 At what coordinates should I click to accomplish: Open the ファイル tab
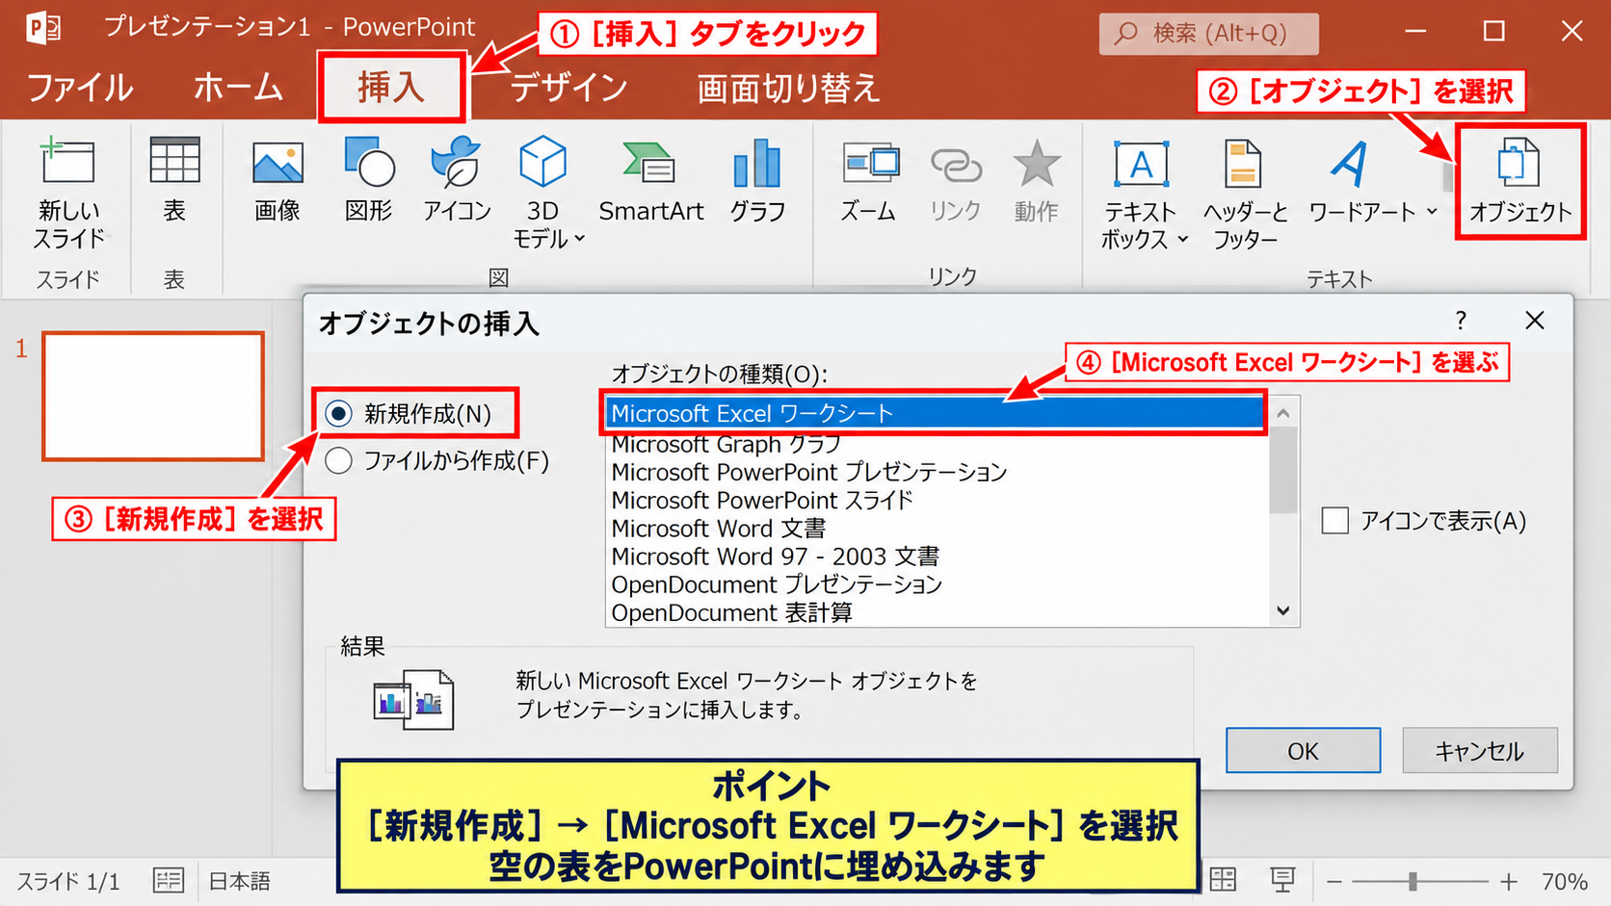(x=80, y=88)
